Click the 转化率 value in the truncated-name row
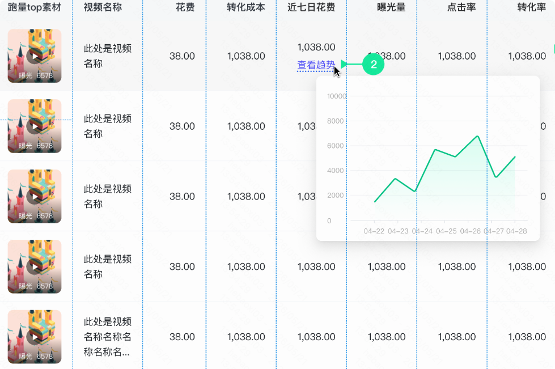Screen dimensions: 555x369 tap(527, 337)
